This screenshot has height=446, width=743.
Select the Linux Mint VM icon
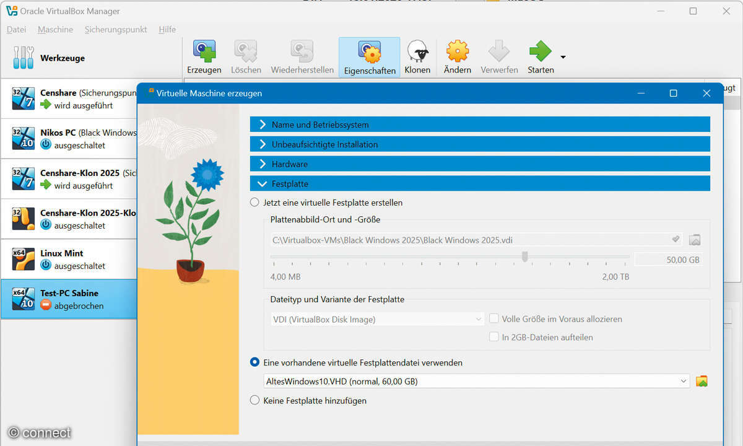tap(24, 260)
